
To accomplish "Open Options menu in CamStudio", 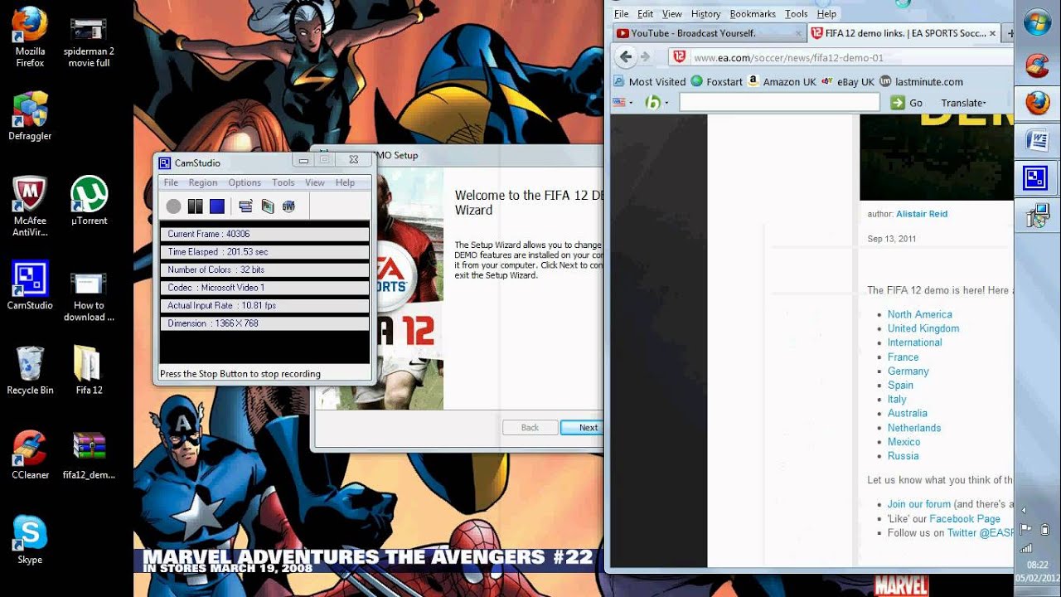I will (x=245, y=182).
